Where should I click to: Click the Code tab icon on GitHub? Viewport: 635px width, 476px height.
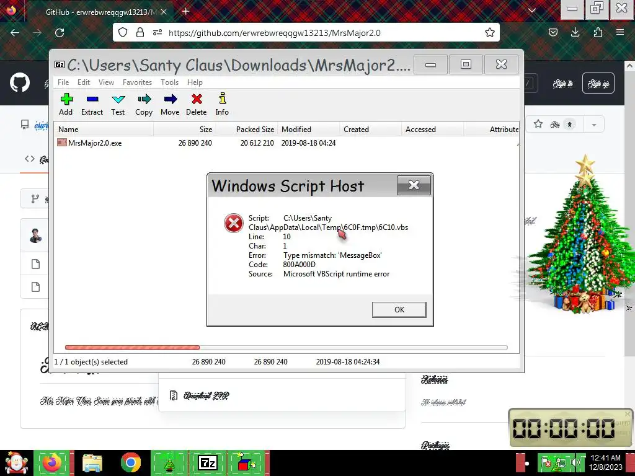(x=30, y=159)
